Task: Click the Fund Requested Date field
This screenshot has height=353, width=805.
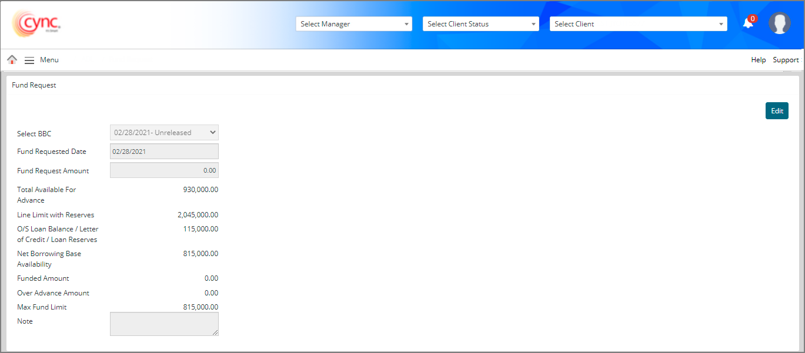Action: (x=164, y=152)
